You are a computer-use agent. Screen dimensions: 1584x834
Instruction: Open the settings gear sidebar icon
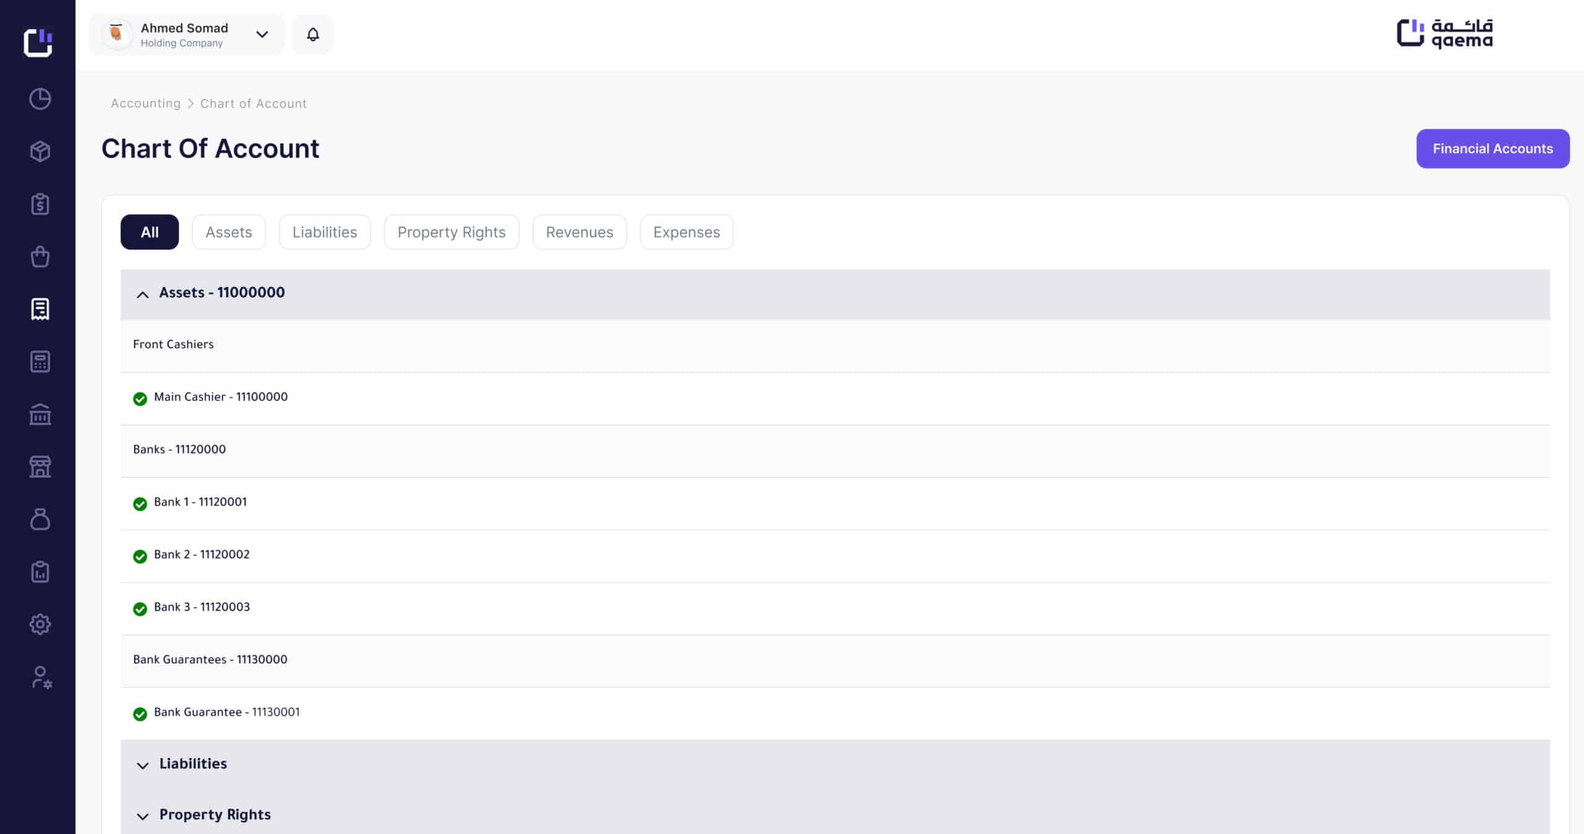[x=40, y=624]
